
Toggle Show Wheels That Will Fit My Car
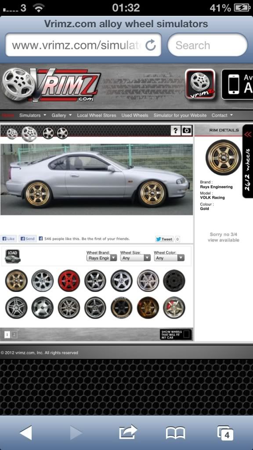click(176, 334)
